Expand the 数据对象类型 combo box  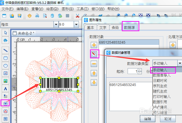180,63
